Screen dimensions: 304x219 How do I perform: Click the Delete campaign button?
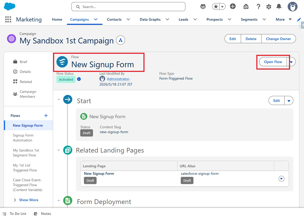point(251,39)
